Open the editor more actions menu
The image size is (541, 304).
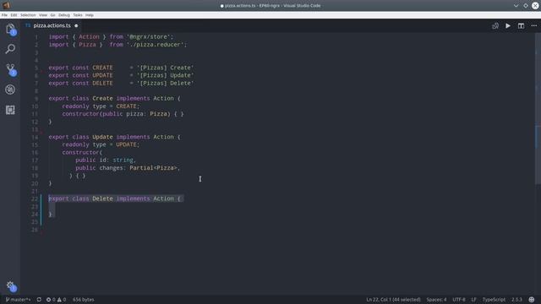[533, 26]
